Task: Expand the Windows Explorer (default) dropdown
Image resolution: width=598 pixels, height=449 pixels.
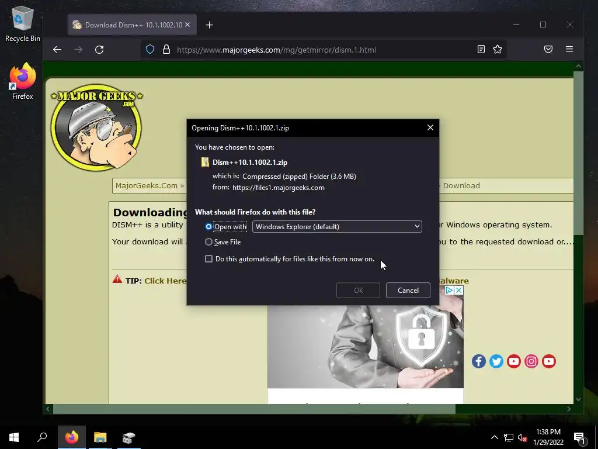Action: [x=337, y=226]
